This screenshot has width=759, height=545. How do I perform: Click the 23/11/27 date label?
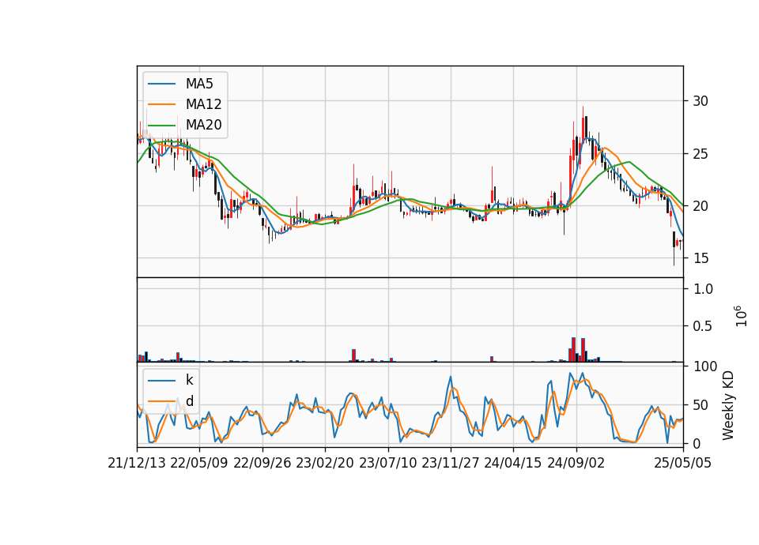click(451, 463)
